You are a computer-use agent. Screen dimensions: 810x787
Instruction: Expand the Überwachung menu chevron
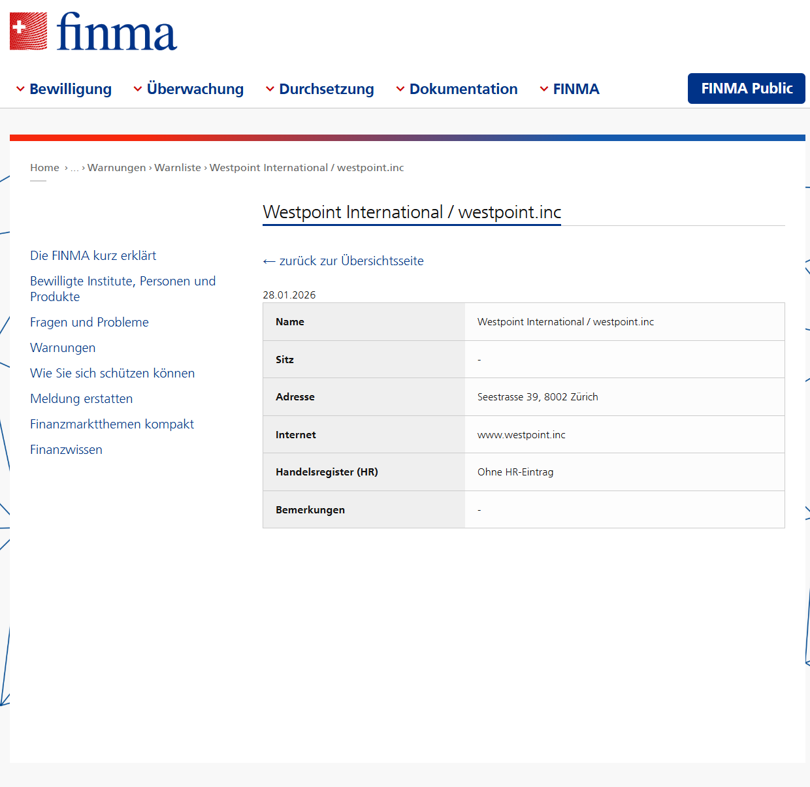(x=138, y=89)
